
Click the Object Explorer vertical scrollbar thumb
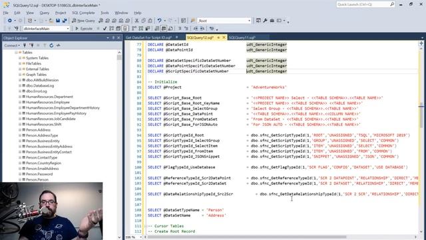click(x=119, y=58)
